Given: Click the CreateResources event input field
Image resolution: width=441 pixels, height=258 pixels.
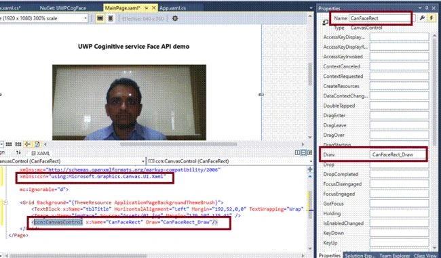Looking at the screenshot, I should 399,86.
